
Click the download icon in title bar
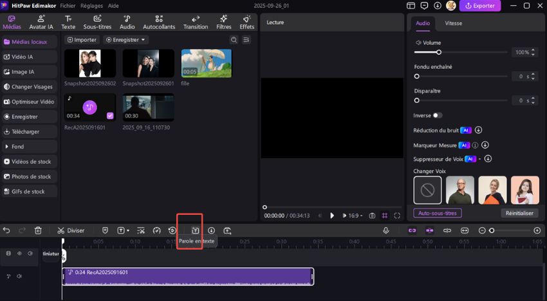[x=438, y=6]
